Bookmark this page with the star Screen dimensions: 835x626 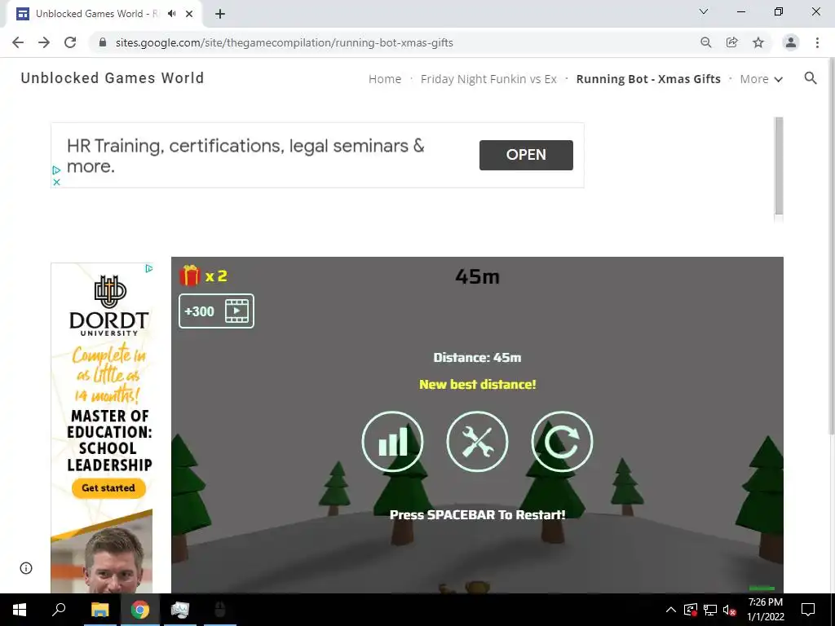[x=758, y=42]
